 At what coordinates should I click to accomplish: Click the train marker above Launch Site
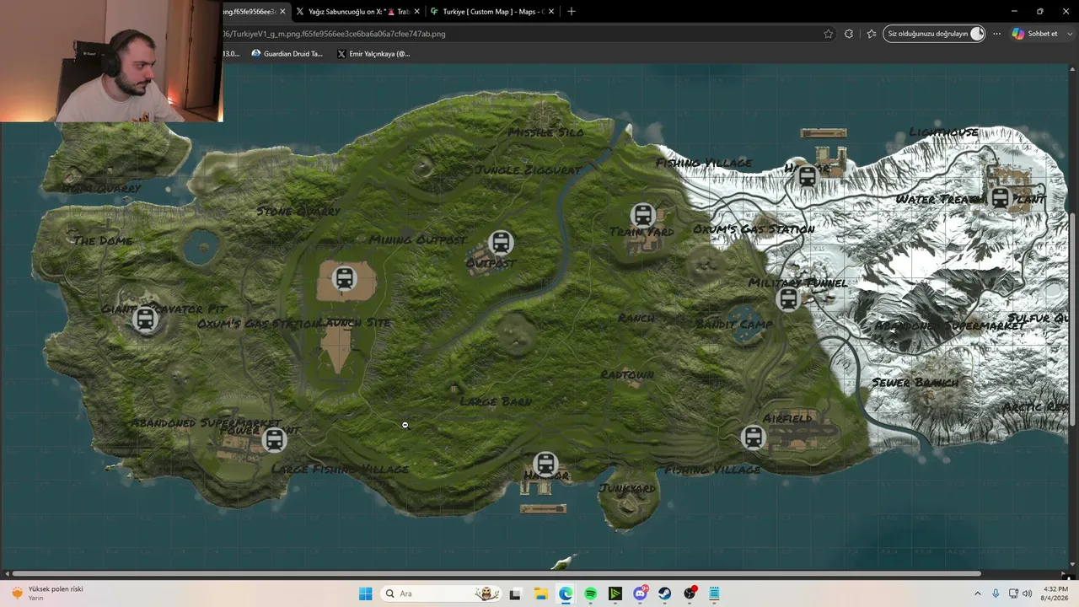(x=344, y=277)
